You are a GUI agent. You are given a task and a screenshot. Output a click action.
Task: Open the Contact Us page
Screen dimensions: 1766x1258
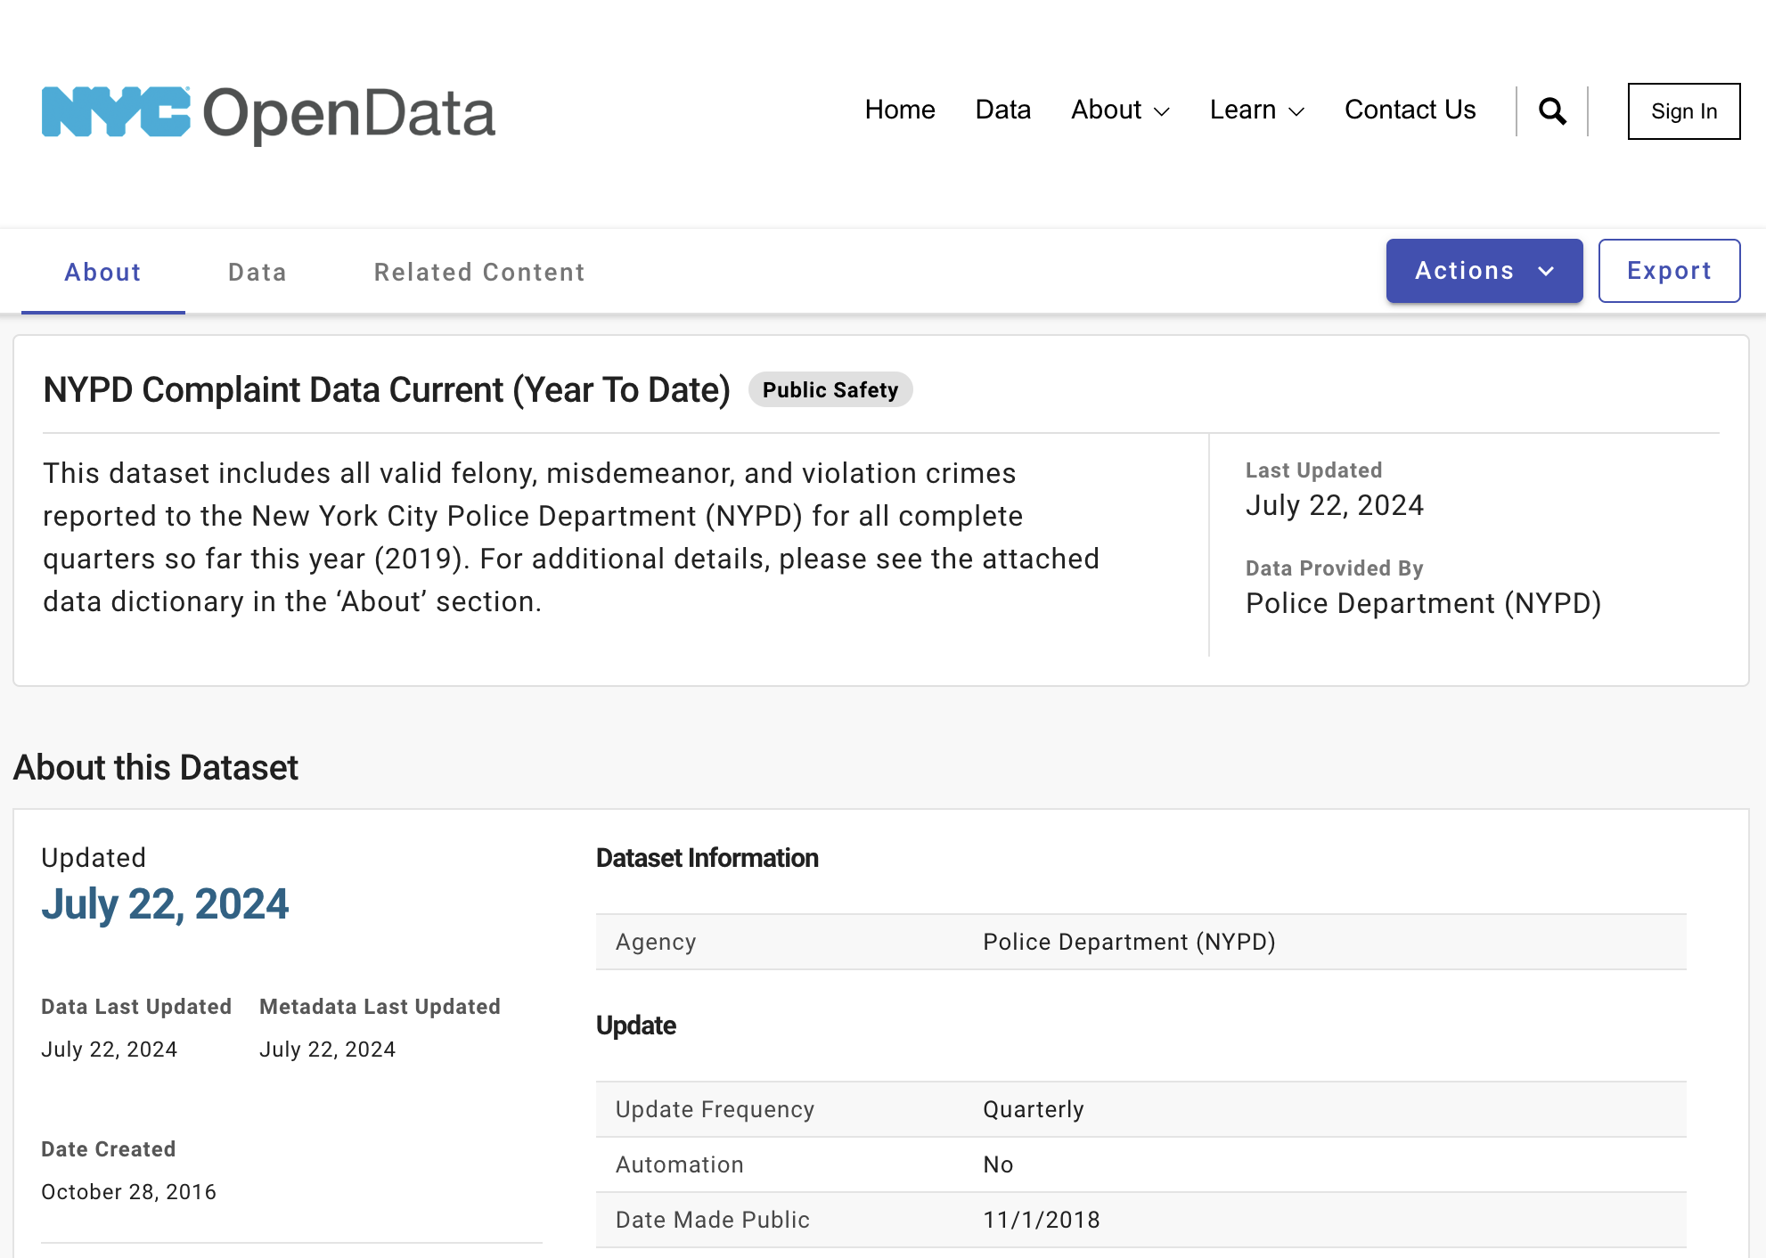pyautogui.click(x=1410, y=110)
